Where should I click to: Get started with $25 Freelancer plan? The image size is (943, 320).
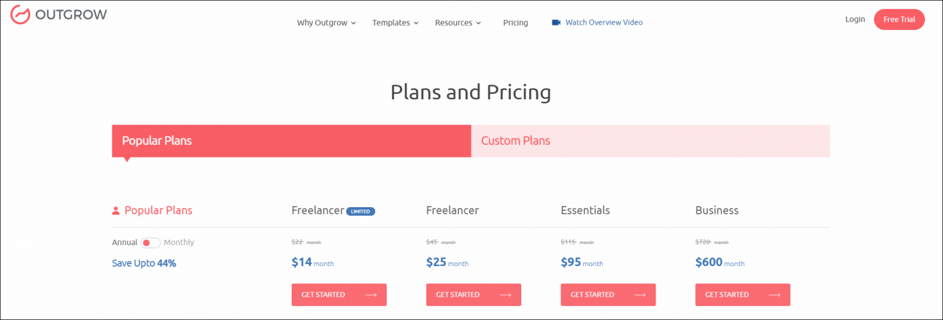coord(473,295)
